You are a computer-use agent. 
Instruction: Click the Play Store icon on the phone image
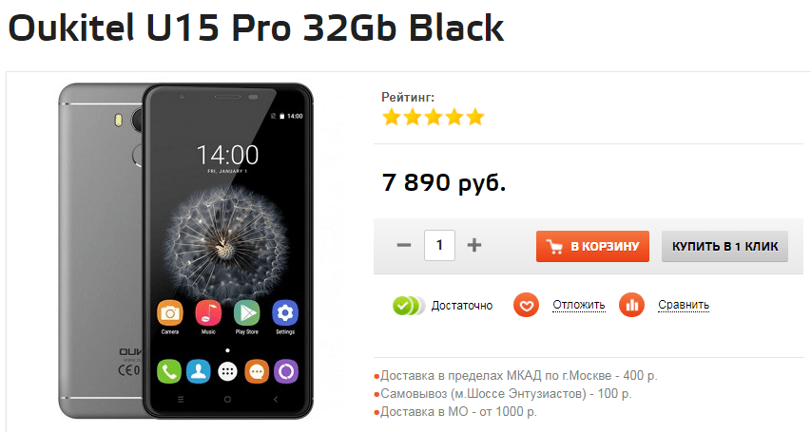(246, 312)
